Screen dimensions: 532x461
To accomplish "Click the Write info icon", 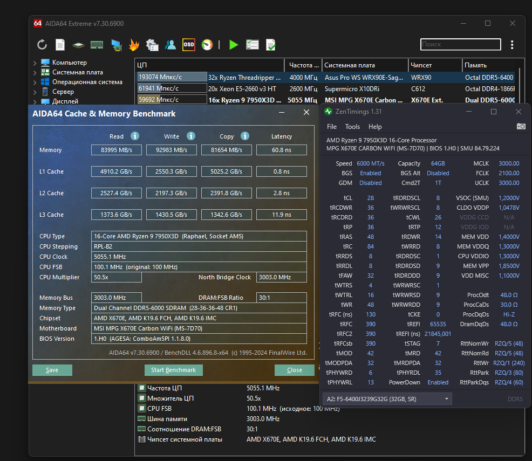I will pyautogui.click(x=191, y=136).
